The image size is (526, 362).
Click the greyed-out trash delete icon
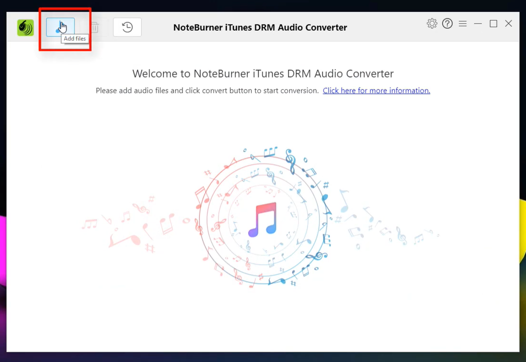[95, 27]
